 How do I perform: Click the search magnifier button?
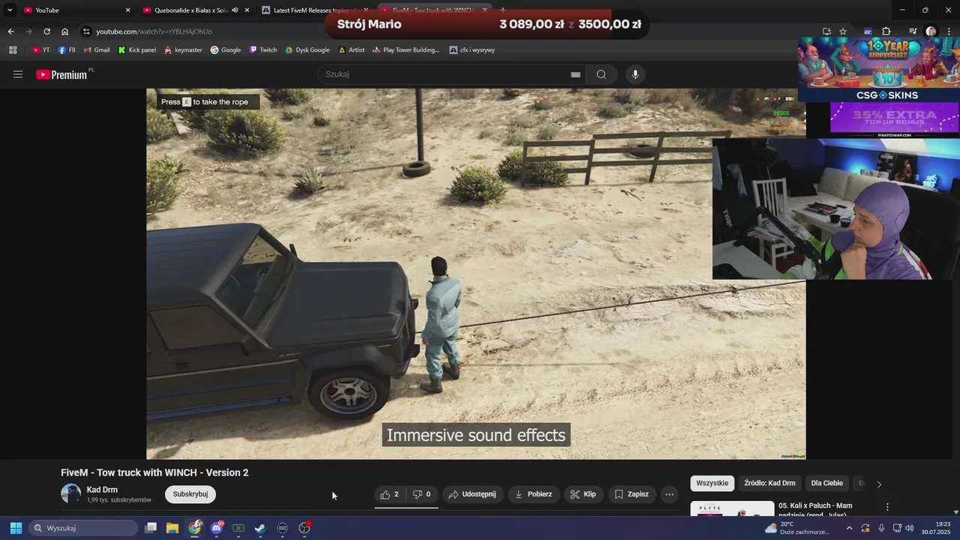point(601,74)
